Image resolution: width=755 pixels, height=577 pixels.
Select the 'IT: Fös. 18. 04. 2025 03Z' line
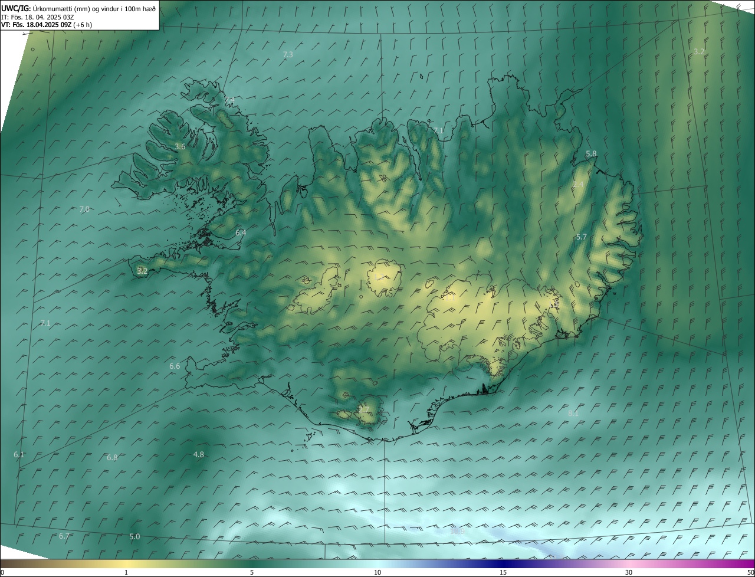(37, 17)
